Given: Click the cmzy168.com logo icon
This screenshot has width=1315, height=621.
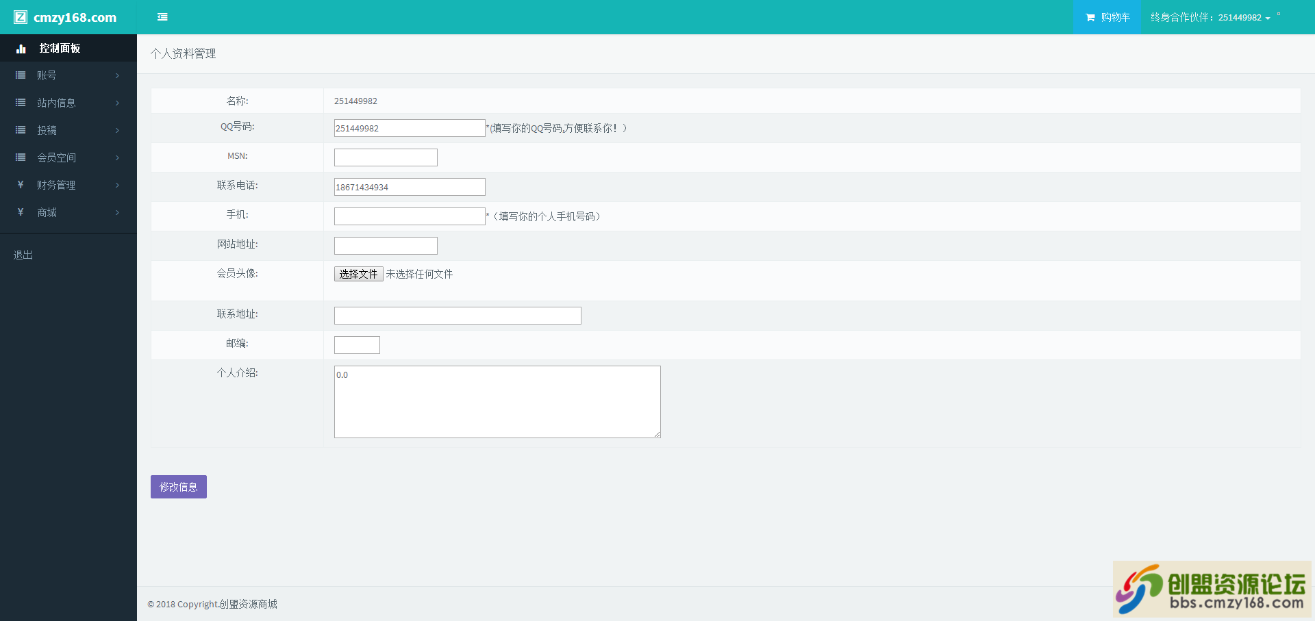Looking at the screenshot, I should 21,17.
